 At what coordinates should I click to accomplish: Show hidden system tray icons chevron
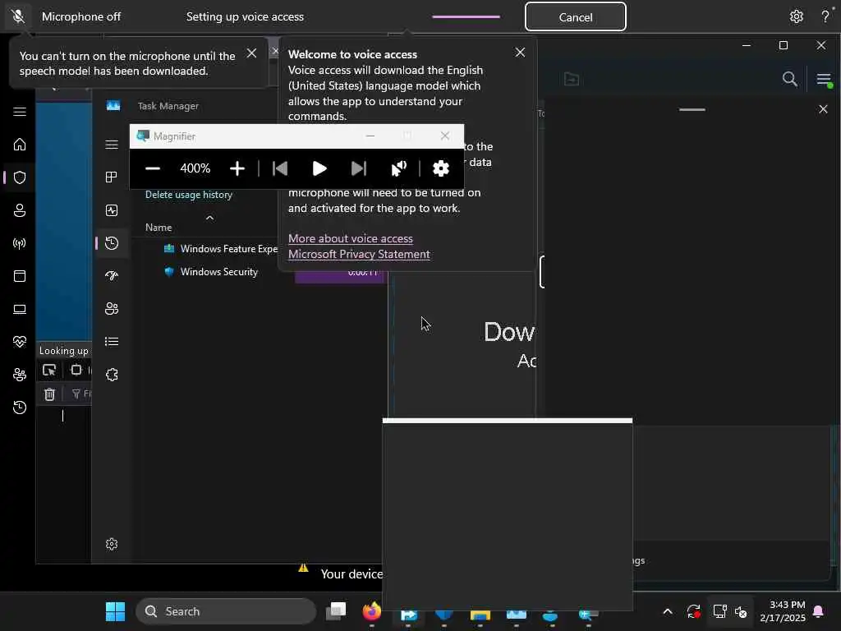(668, 611)
